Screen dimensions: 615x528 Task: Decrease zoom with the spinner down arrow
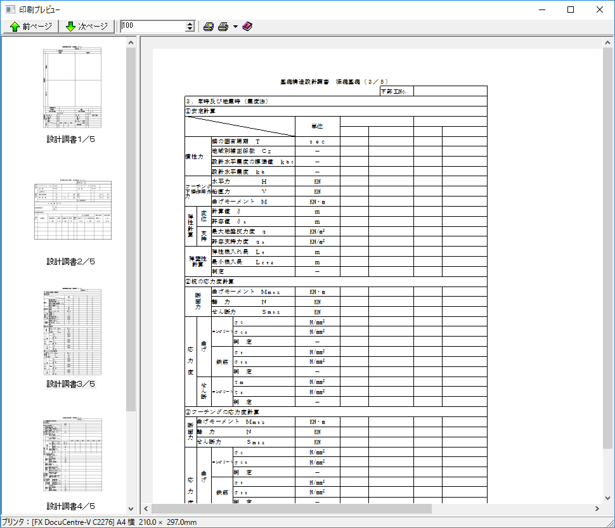pos(190,29)
